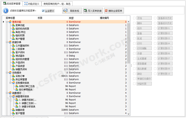This screenshot has height=118, width=186.
Task: Click the user icon beside 产品类型
Action: coord(13,66)
